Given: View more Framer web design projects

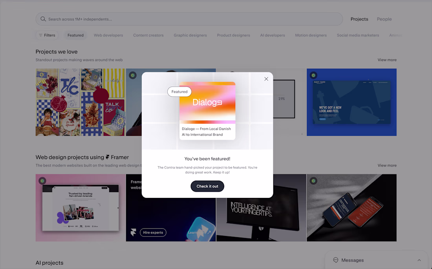Looking at the screenshot, I should point(387,165).
